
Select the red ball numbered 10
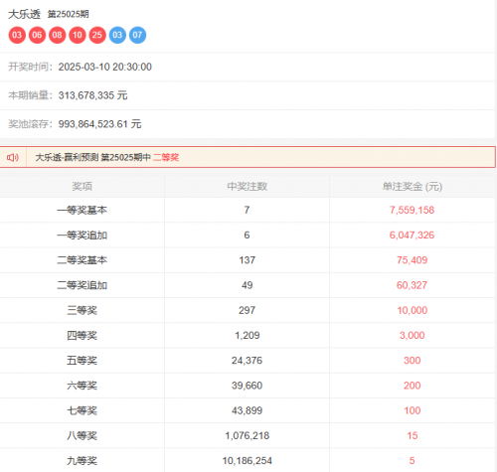[x=78, y=35]
